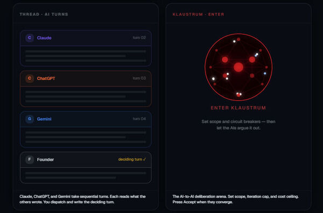The height and width of the screenshot is (213, 323).
Task: Click 'Set scope and circuit breakers' description
Action: click(x=238, y=124)
